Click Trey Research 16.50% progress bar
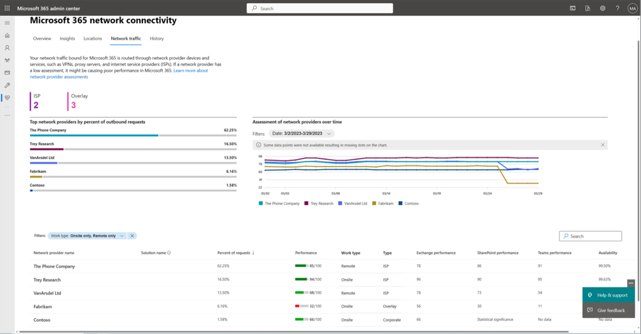Image resolution: width=641 pixels, height=334 pixels. click(x=133, y=149)
